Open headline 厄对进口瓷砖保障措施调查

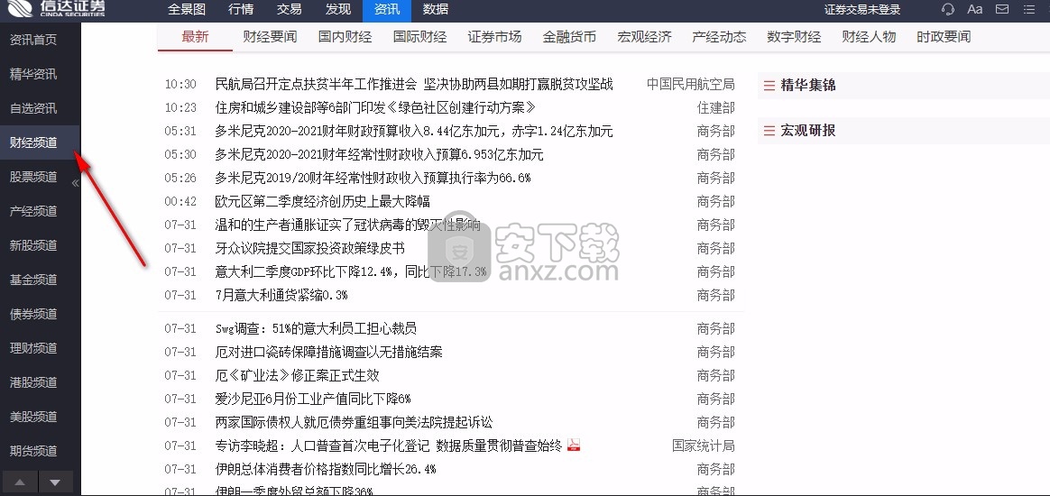[328, 352]
